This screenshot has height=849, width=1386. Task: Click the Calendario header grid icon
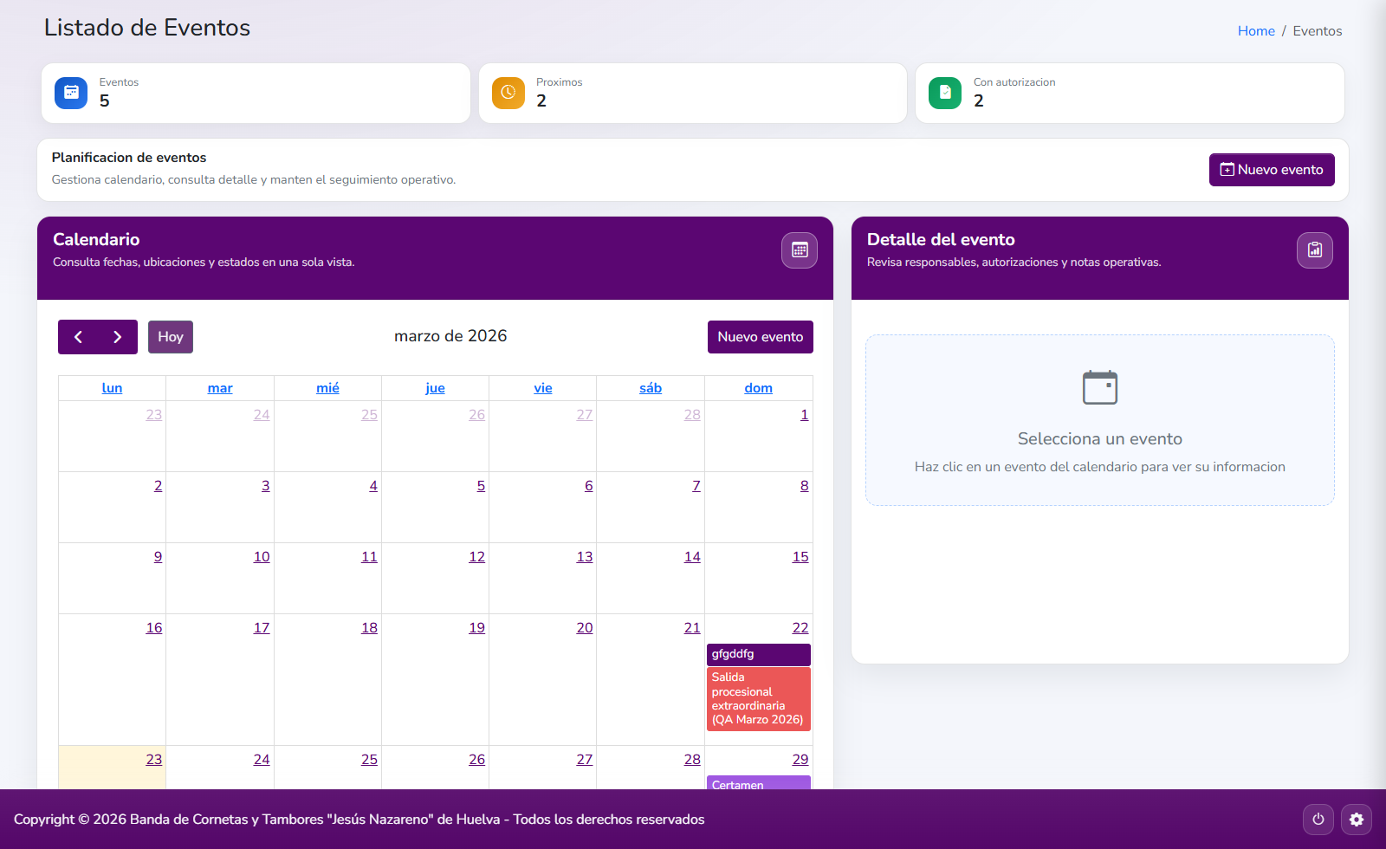coord(799,250)
